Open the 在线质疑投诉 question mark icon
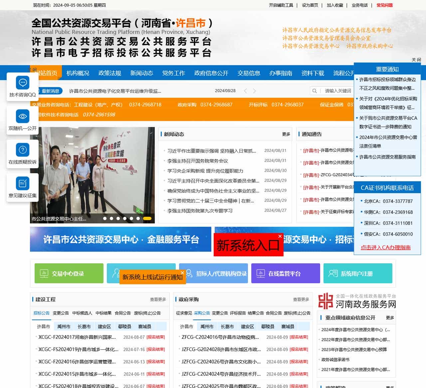The image size is (426, 388). (23, 150)
